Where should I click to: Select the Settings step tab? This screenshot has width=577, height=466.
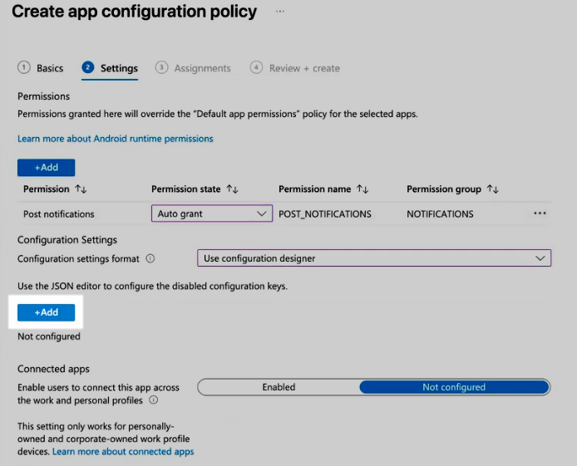click(x=110, y=68)
